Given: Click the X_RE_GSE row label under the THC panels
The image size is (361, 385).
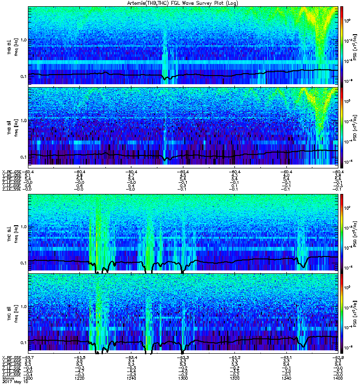Looking at the screenshot, I should (12, 358).
